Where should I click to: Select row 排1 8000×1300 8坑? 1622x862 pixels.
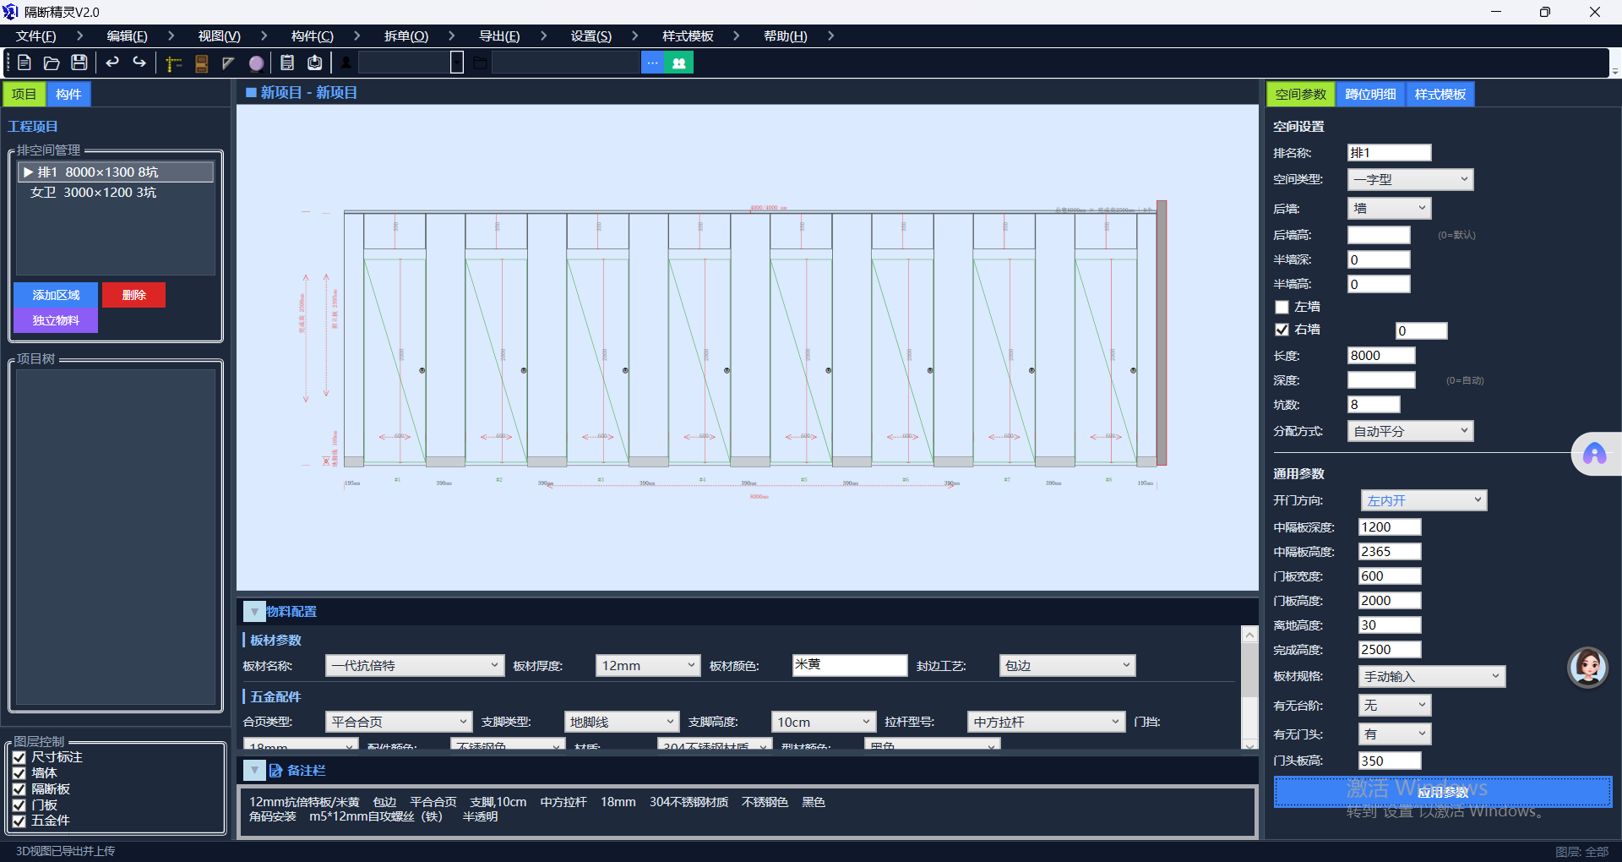[116, 172]
